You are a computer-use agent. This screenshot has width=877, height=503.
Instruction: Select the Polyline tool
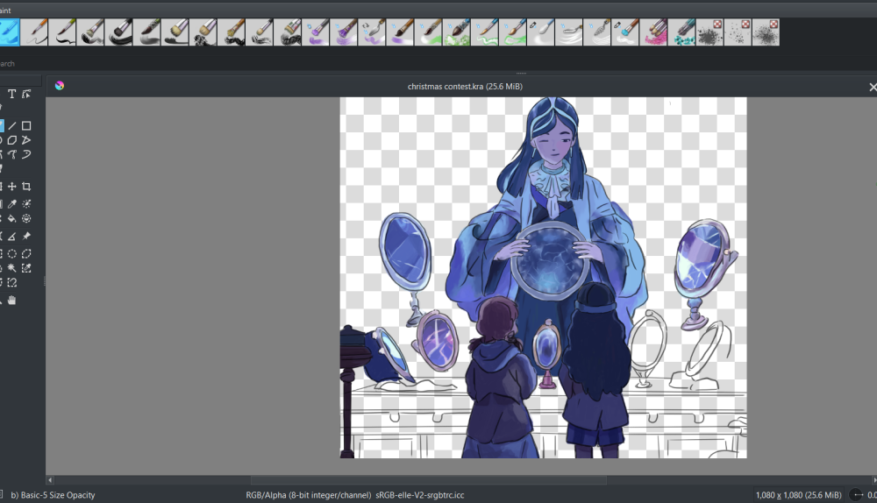click(x=26, y=140)
